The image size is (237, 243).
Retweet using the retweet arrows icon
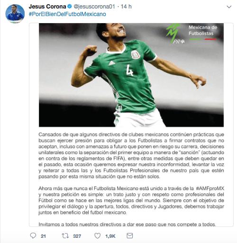click(65, 236)
